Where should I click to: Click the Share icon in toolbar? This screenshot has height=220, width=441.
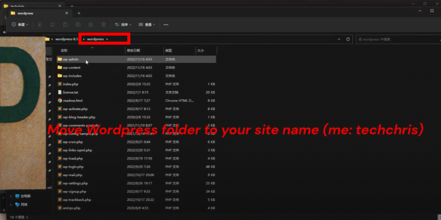[x=90, y=25]
